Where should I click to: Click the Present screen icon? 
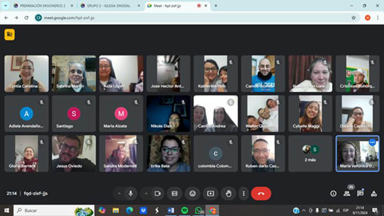point(211,193)
